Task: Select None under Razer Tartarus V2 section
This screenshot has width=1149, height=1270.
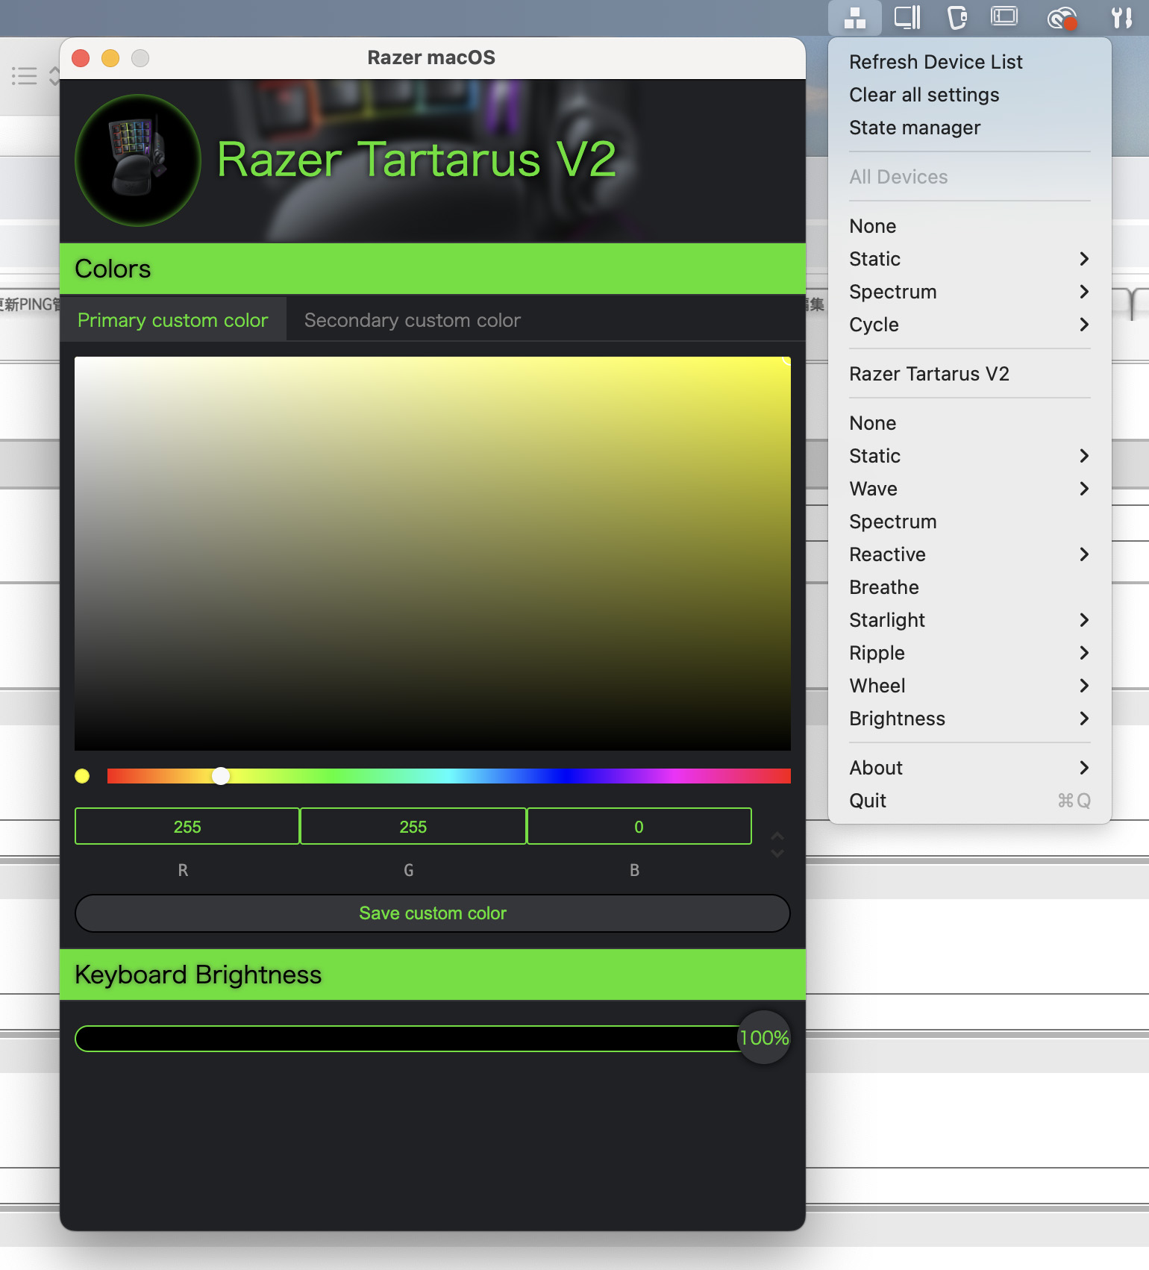Action: tap(970, 423)
